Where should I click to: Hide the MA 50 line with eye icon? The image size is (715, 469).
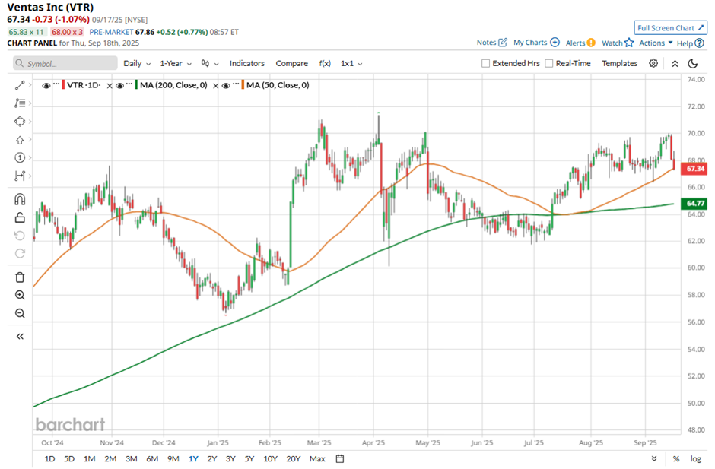click(226, 86)
